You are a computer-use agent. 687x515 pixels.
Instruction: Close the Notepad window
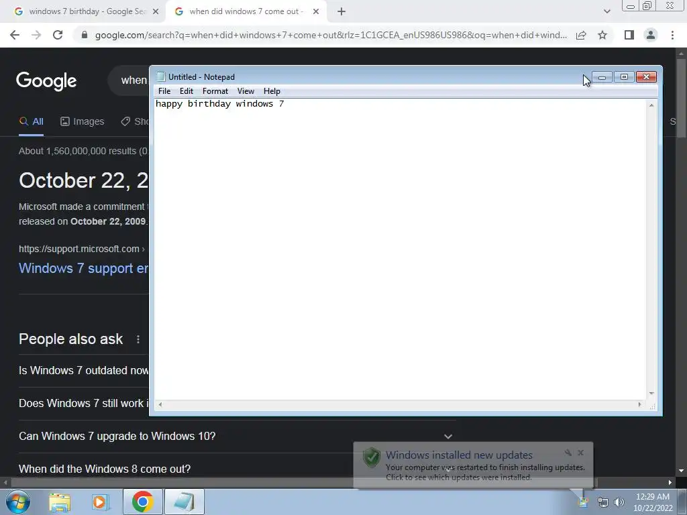click(646, 78)
